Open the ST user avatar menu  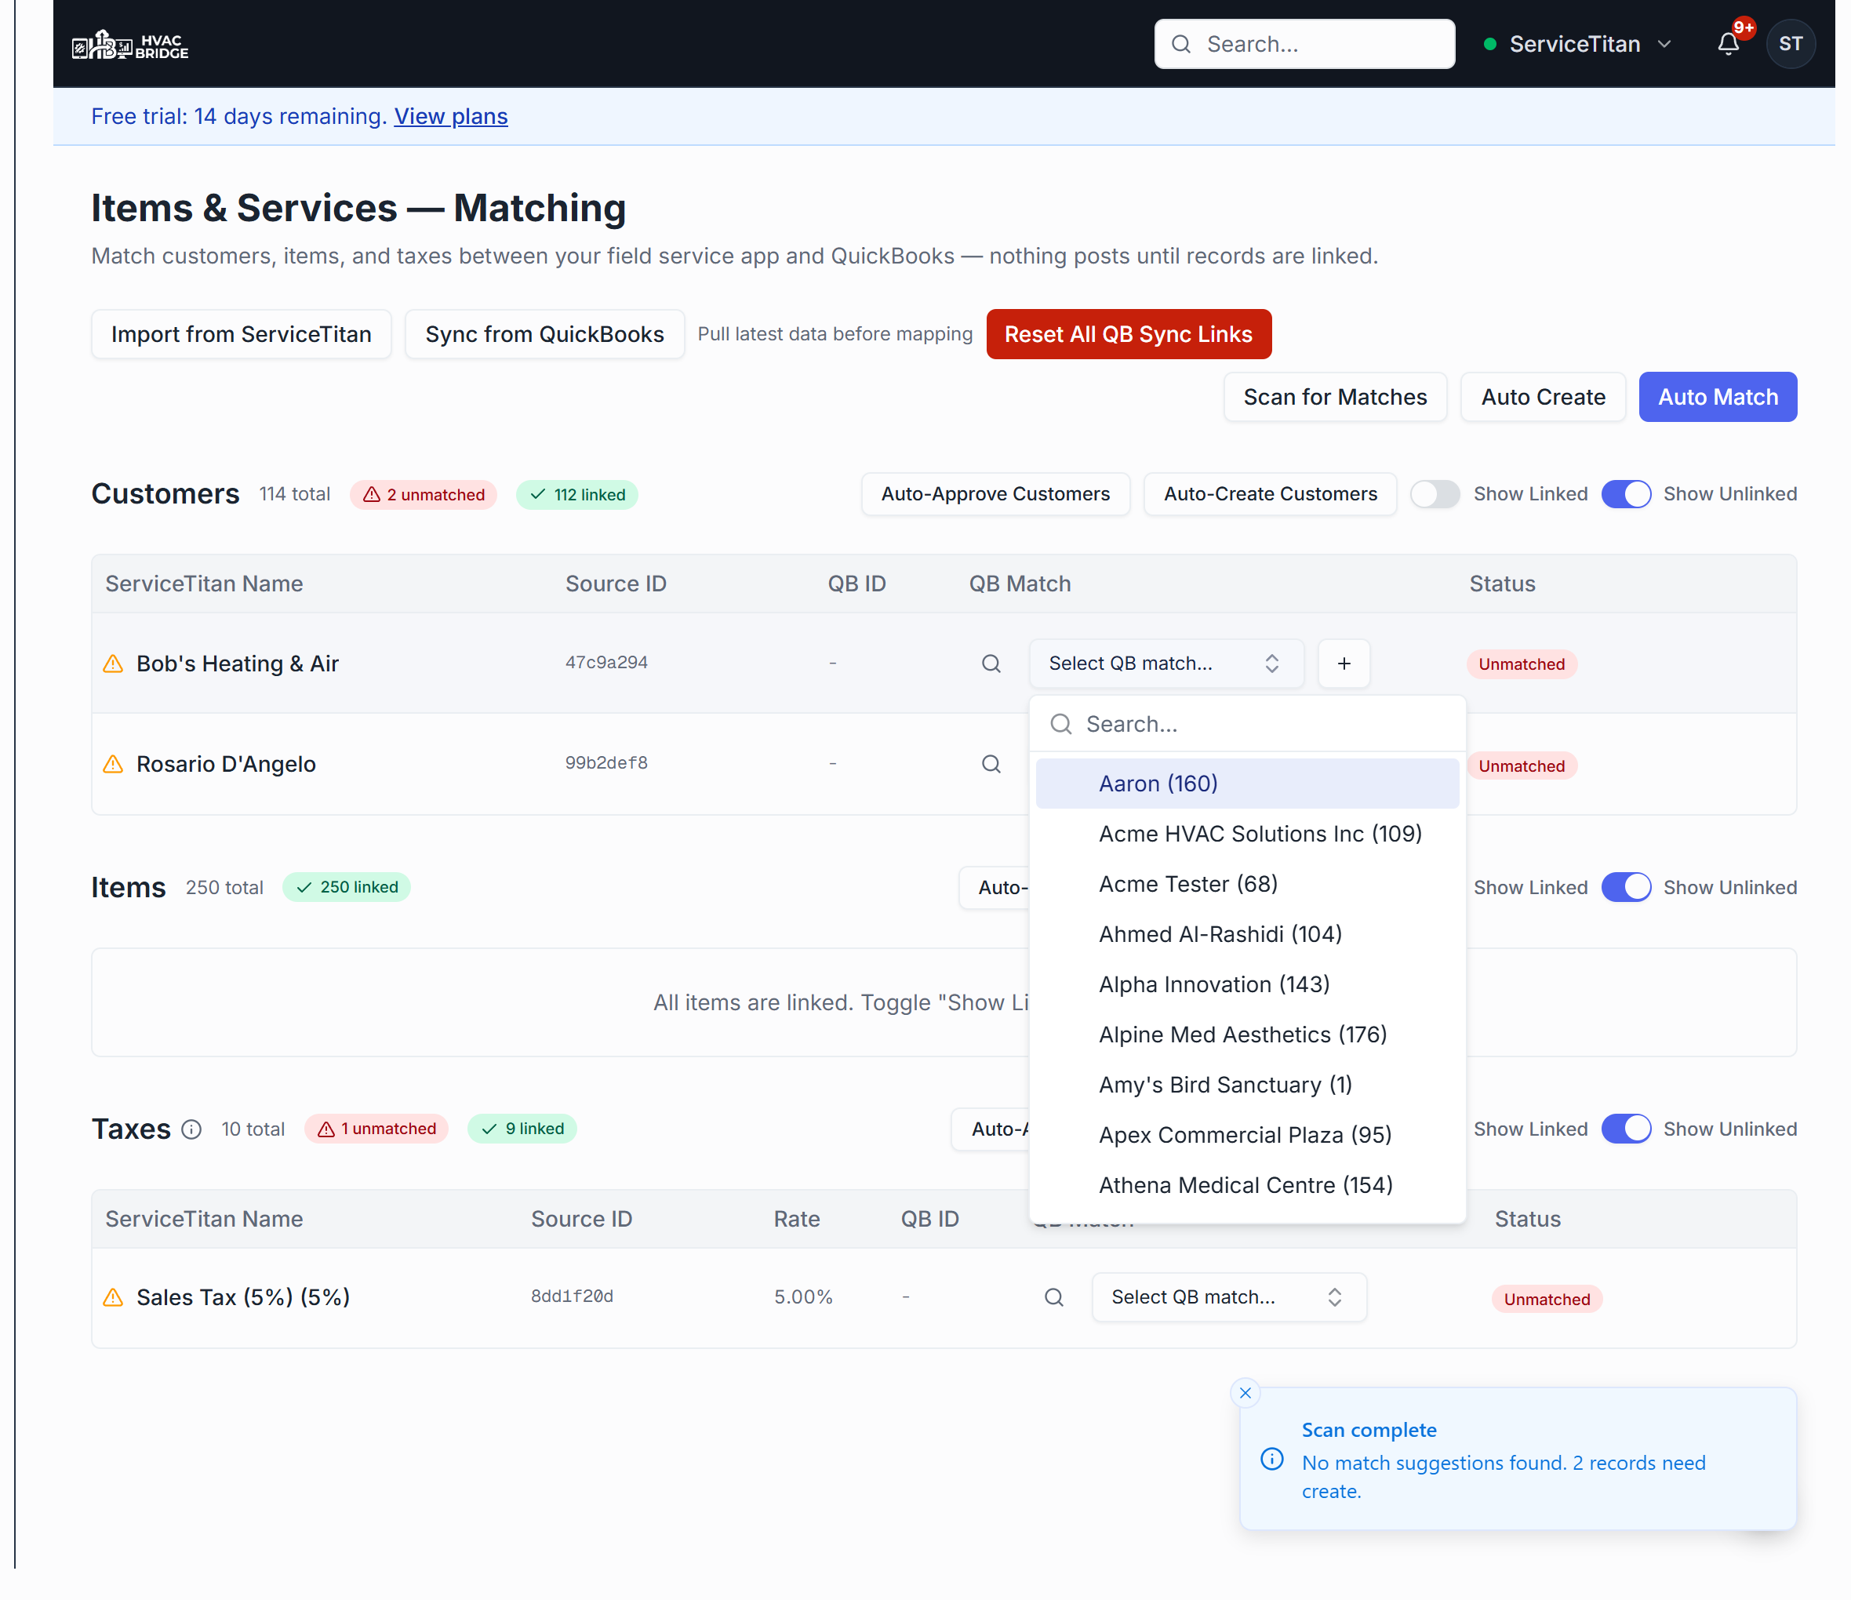(x=1791, y=44)
